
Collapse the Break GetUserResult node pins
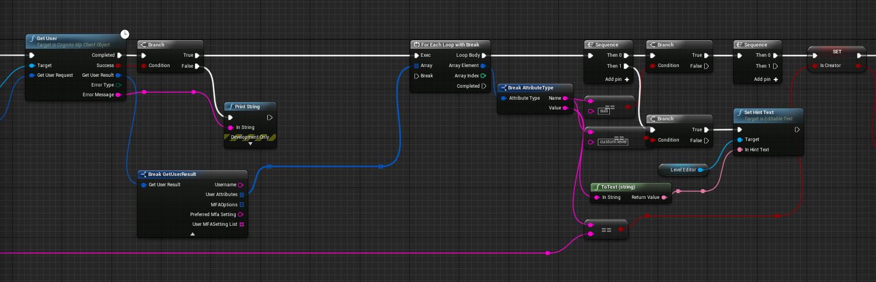click(193, 234)
